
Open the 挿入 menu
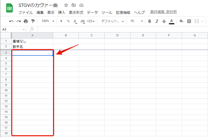point(62,13)
